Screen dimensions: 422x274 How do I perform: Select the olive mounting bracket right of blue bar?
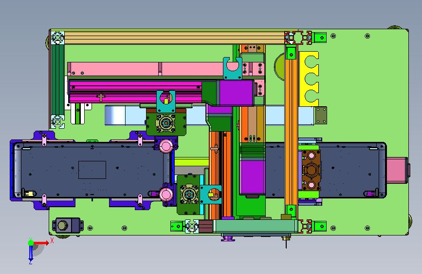coord(321,116)
